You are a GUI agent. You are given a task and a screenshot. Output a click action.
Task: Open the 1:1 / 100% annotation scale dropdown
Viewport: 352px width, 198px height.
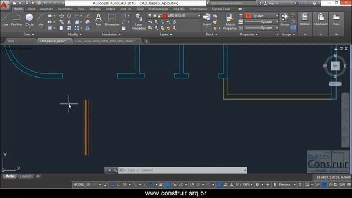244,185
